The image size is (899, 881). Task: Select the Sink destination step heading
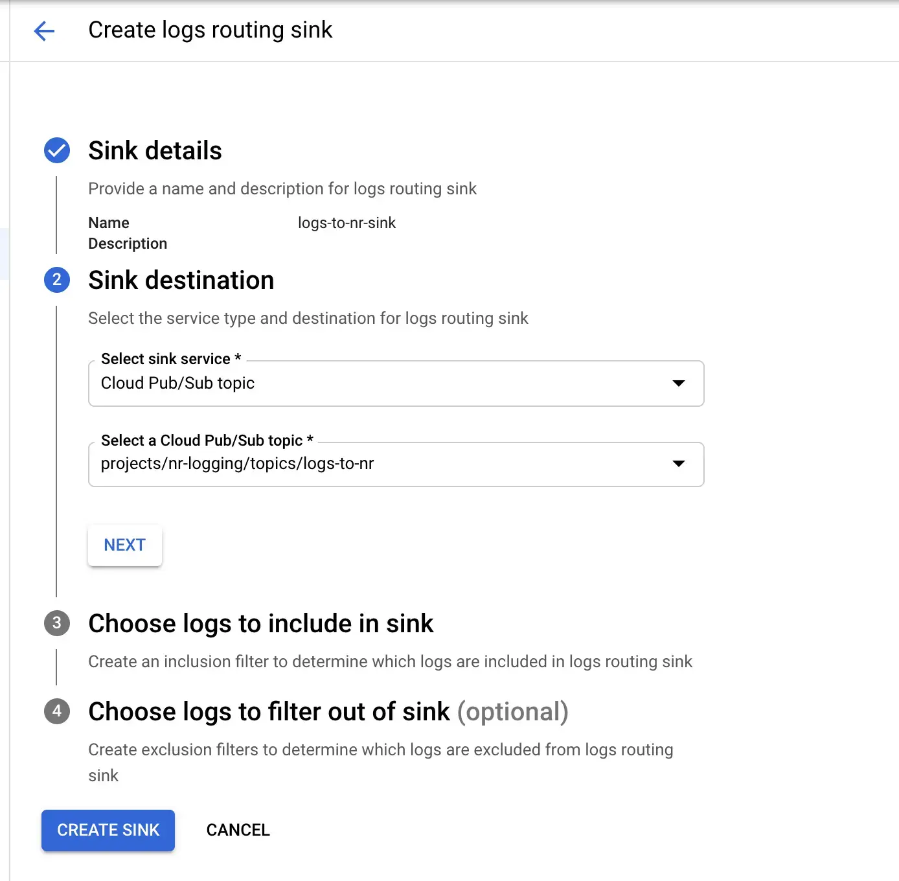pyautogui.click(x=181, y=280)
